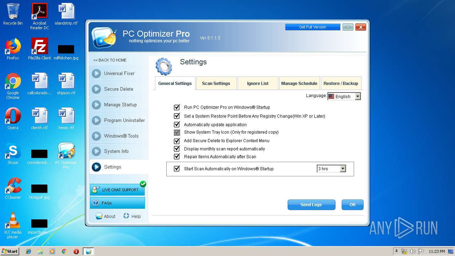This screenshot has width=455, height=256.
Task: Open Manage Startup in the sidebar
Action: tap(118, 105)
